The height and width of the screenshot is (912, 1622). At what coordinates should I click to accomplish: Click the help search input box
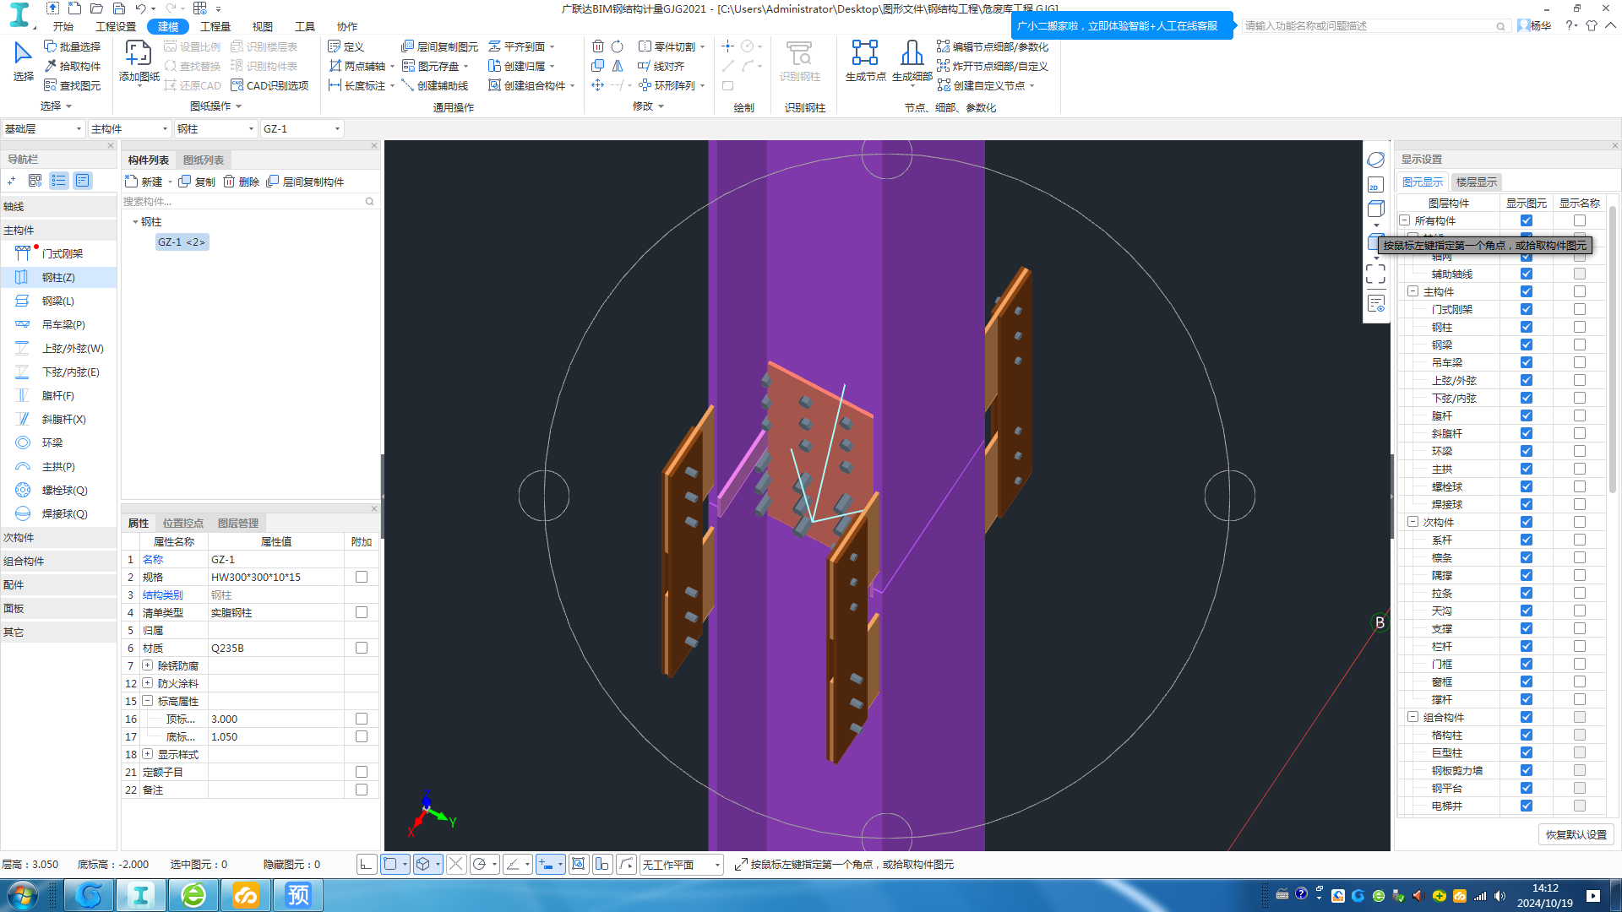click(1374, 26)
